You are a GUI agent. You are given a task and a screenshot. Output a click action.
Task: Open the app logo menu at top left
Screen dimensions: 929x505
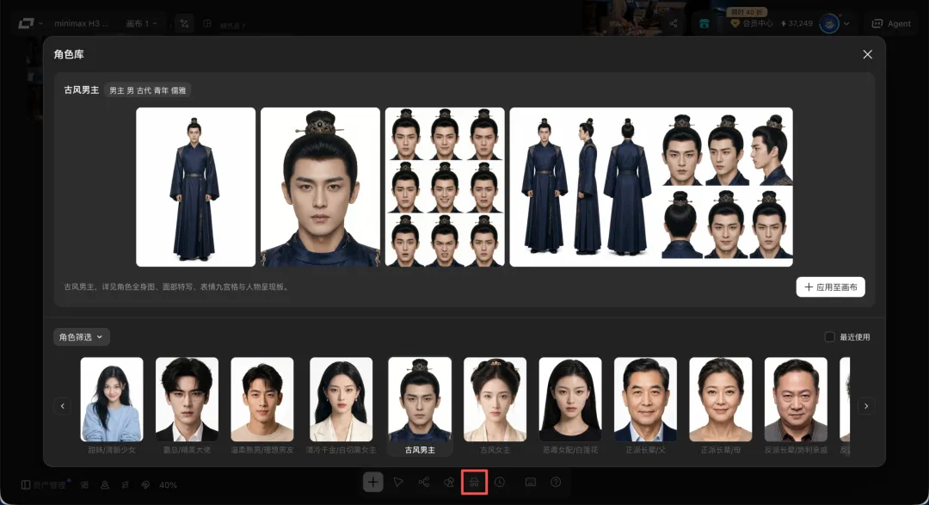click(29, 23)
